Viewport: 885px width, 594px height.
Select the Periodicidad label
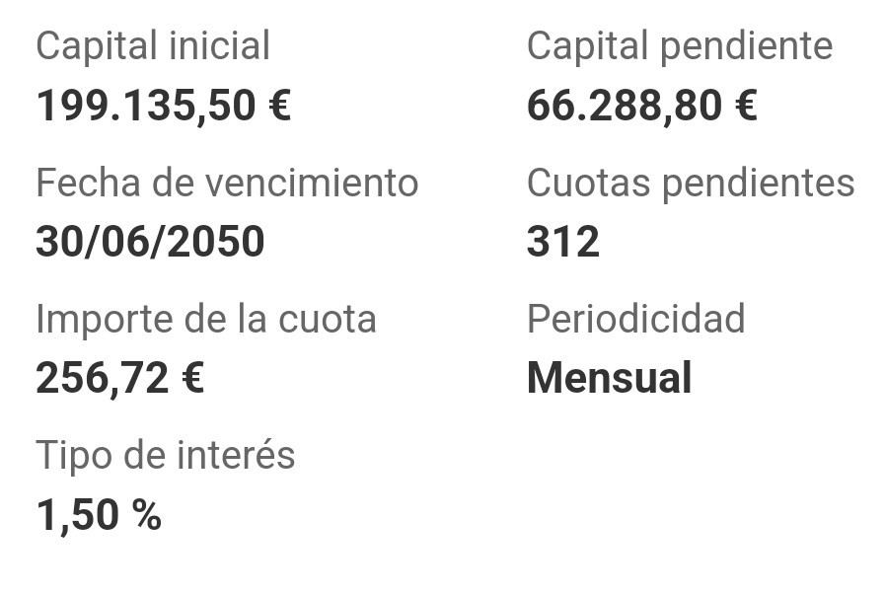(636, 319)
